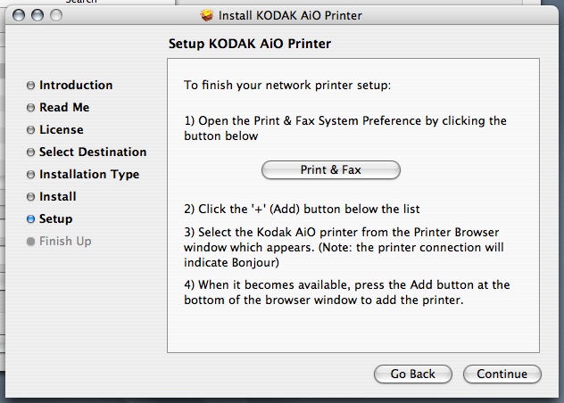Click the greyed bullet beside Finish Up

[x=31, y=242]
